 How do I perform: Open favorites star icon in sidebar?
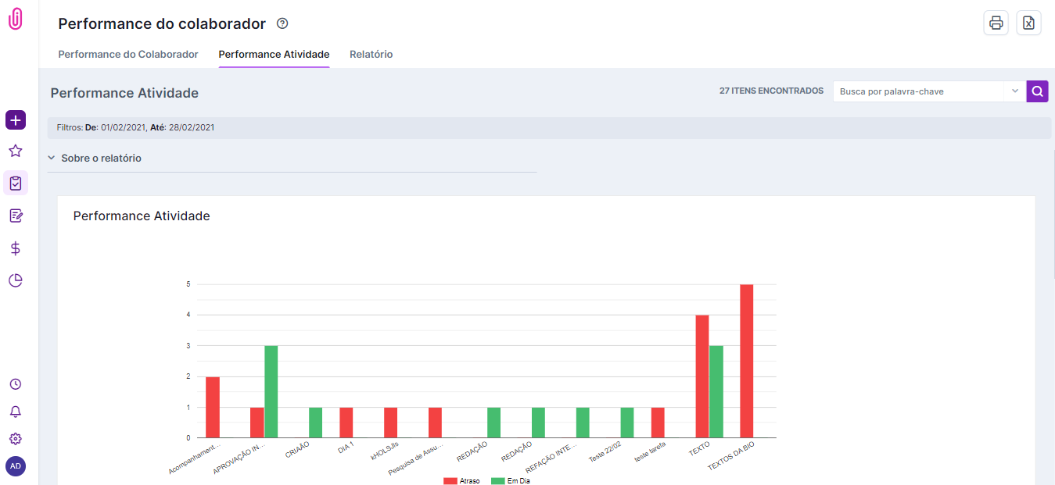pos(16,151)
